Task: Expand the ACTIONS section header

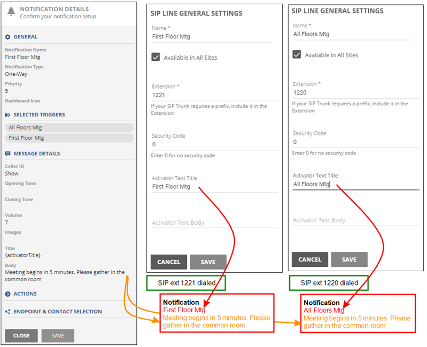Action: (x=25, y=294)
